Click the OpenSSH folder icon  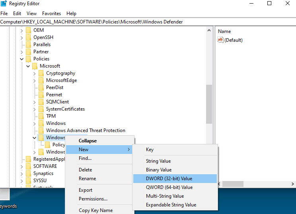28,37
